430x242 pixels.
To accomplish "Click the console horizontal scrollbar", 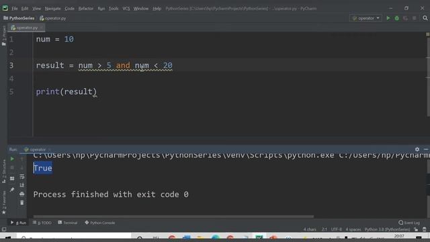I will [173, 216].
